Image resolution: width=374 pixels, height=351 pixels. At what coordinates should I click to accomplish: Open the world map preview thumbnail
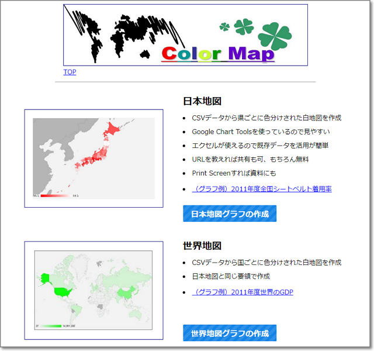[93, 290]
